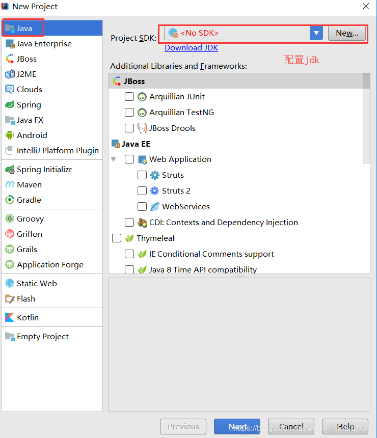Click the Arquillian JUnit face icon

click(x=142, y=97)
